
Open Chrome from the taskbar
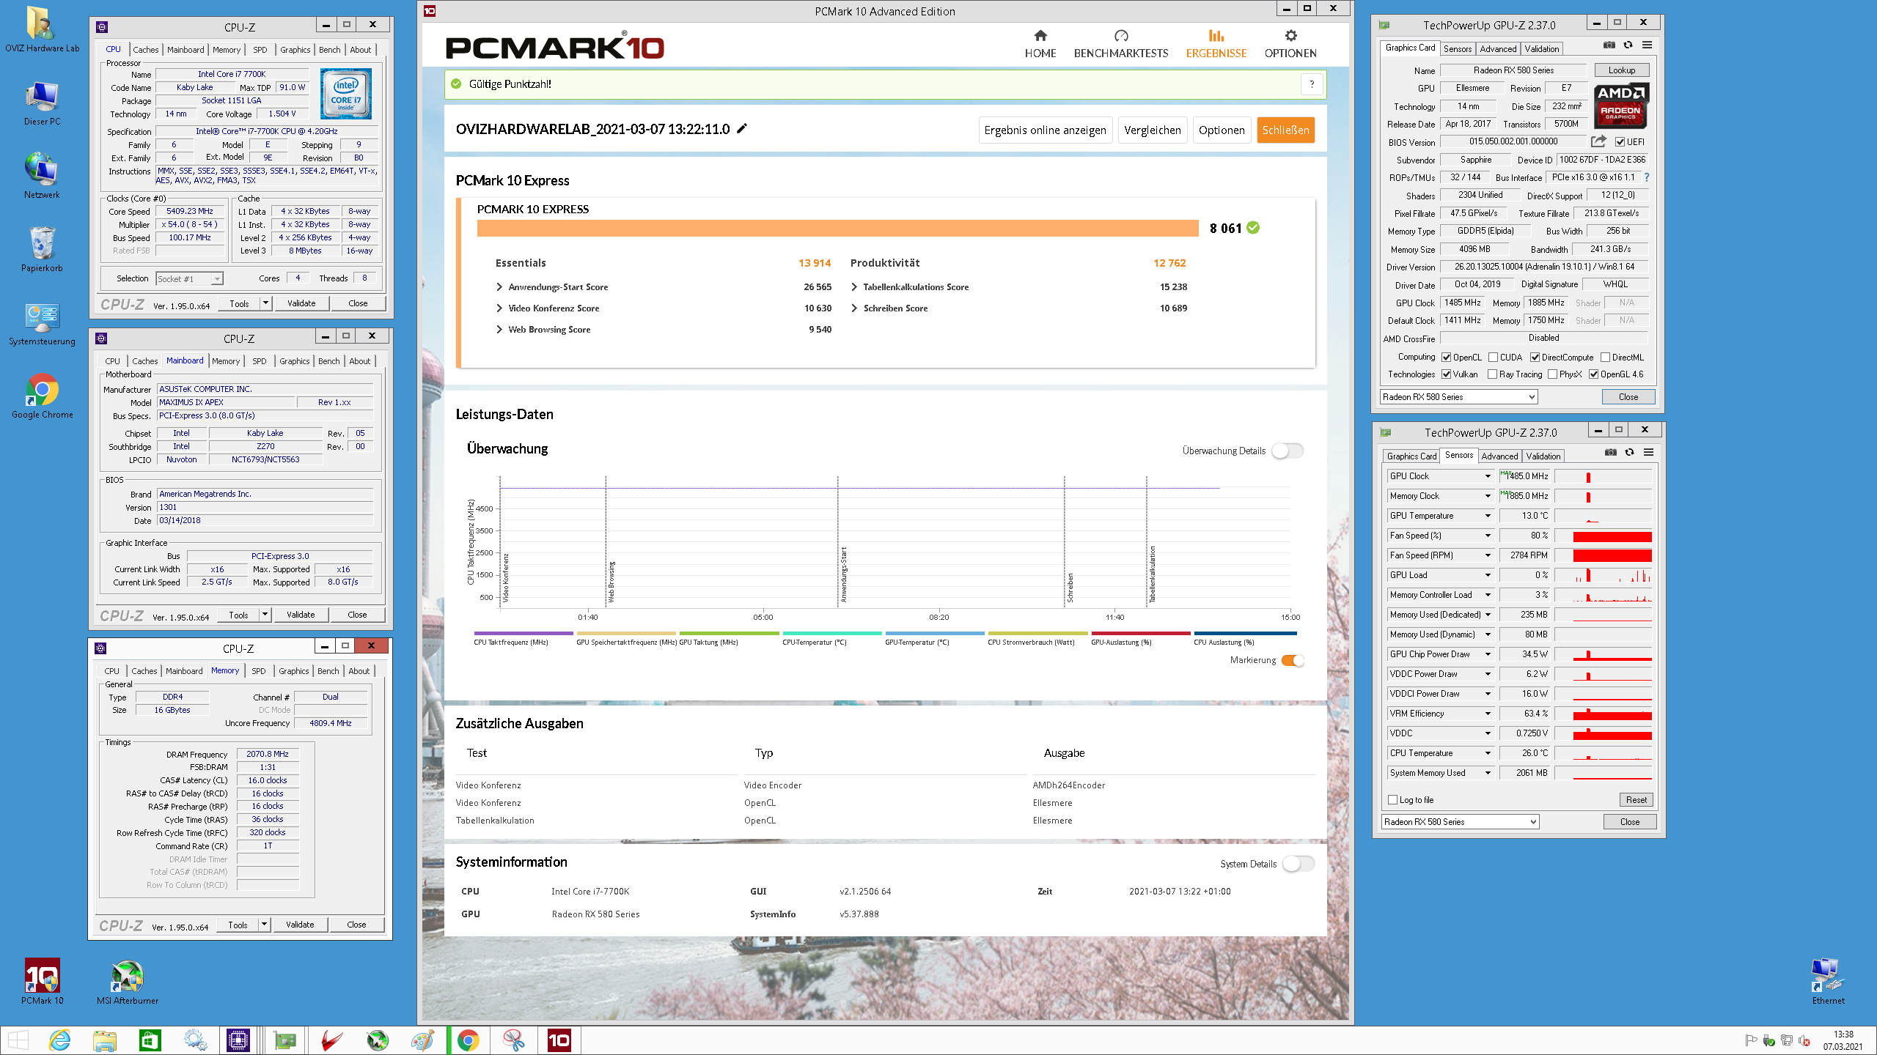coord(469,1040)
